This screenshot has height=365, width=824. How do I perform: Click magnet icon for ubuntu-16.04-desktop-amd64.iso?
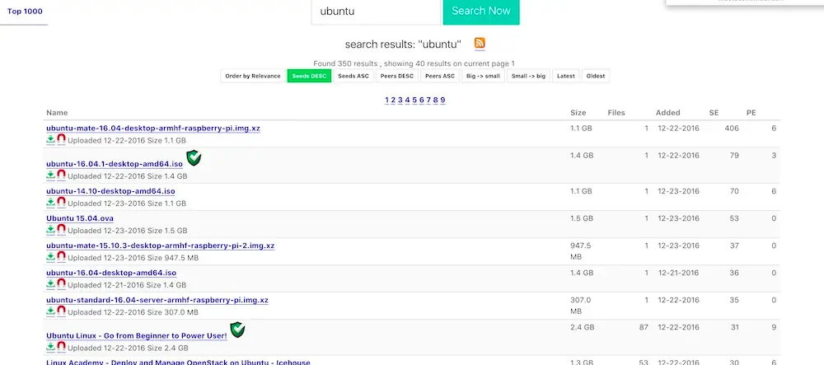62,284
